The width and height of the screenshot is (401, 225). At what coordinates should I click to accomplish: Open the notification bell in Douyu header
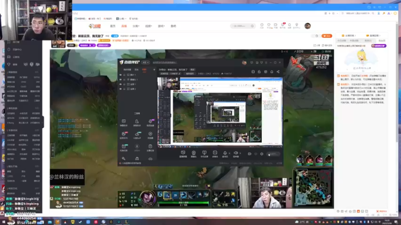(x=290, y=25)
